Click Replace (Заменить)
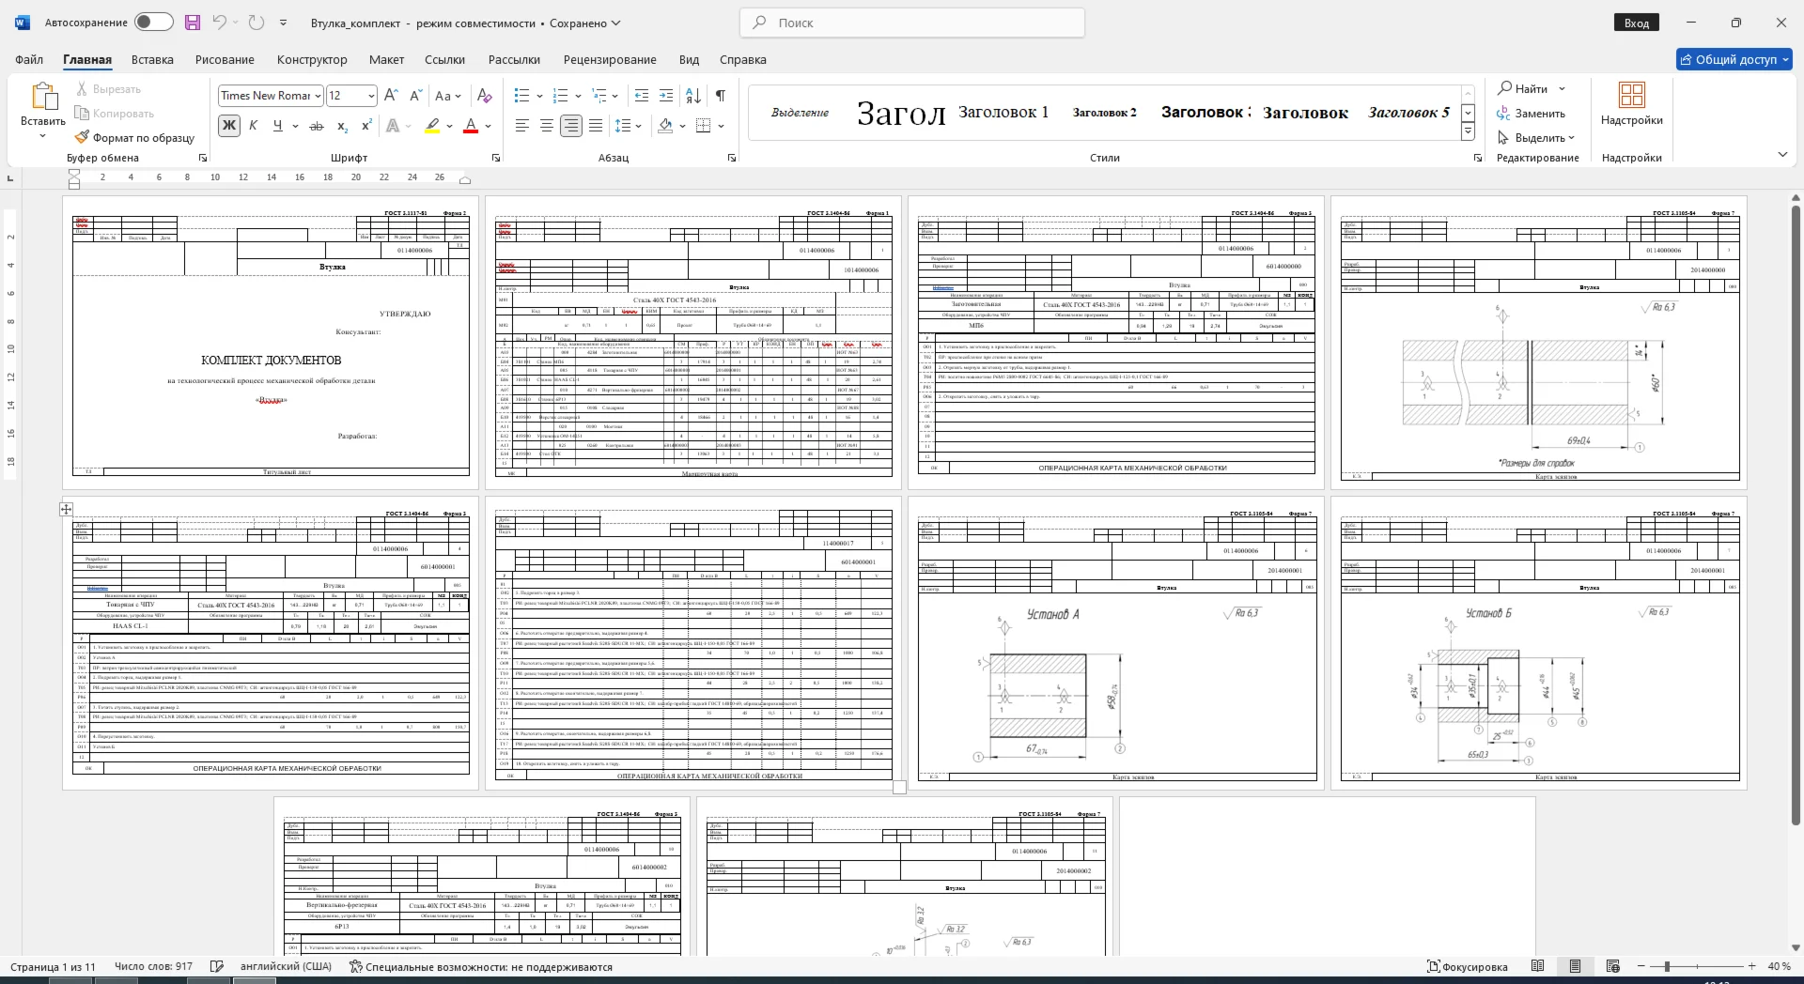The width and height of the screenshot is (1804, 984). [1532, 114]
